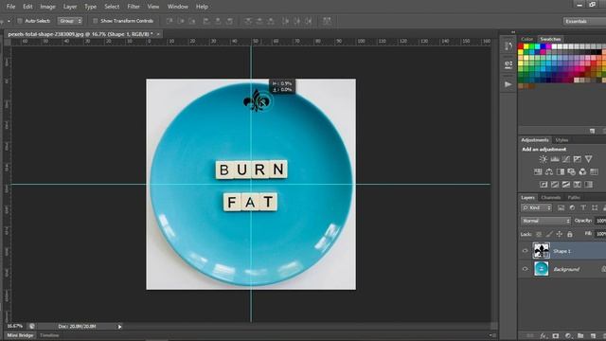Open the Image menu
The width and height of the screenshot is (606, 341).
[48, 7]
